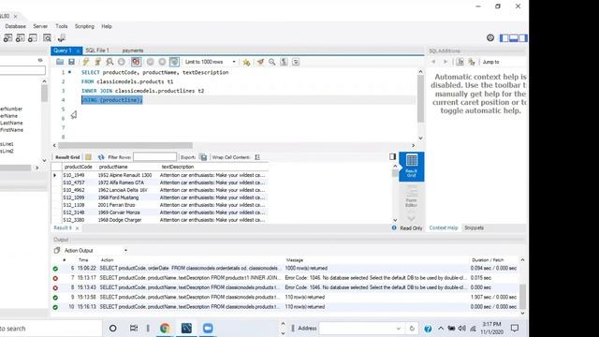Open the third new-object icon in main toolbar
Screen dimensions: 599x337
coord(33,37)
